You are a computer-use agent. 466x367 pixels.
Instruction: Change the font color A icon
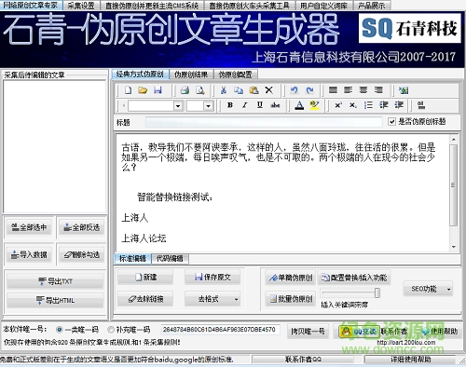click(x=299, y=105)
